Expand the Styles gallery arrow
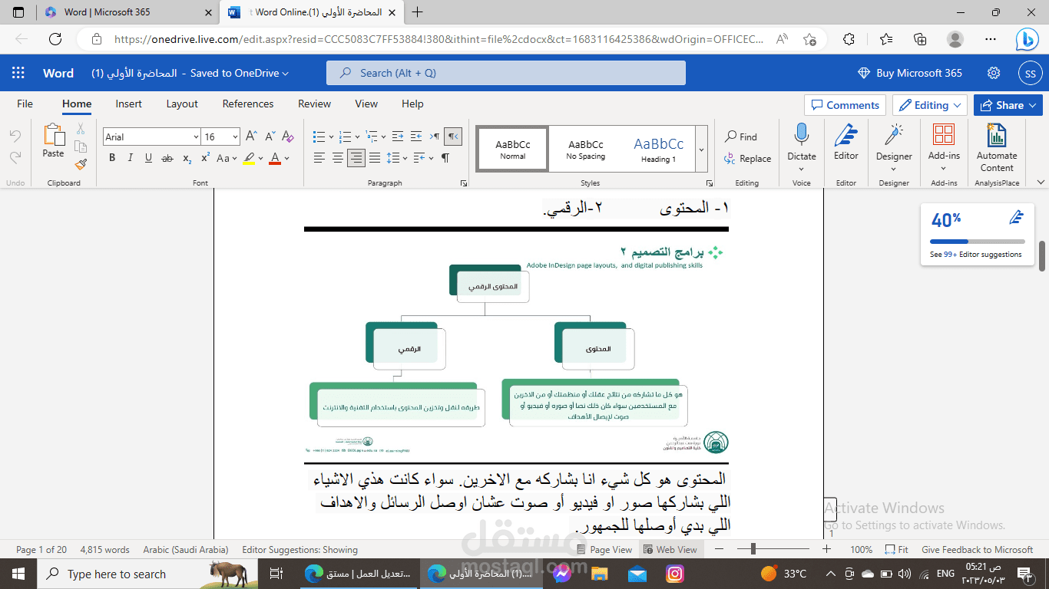 [x=701, y=149]
